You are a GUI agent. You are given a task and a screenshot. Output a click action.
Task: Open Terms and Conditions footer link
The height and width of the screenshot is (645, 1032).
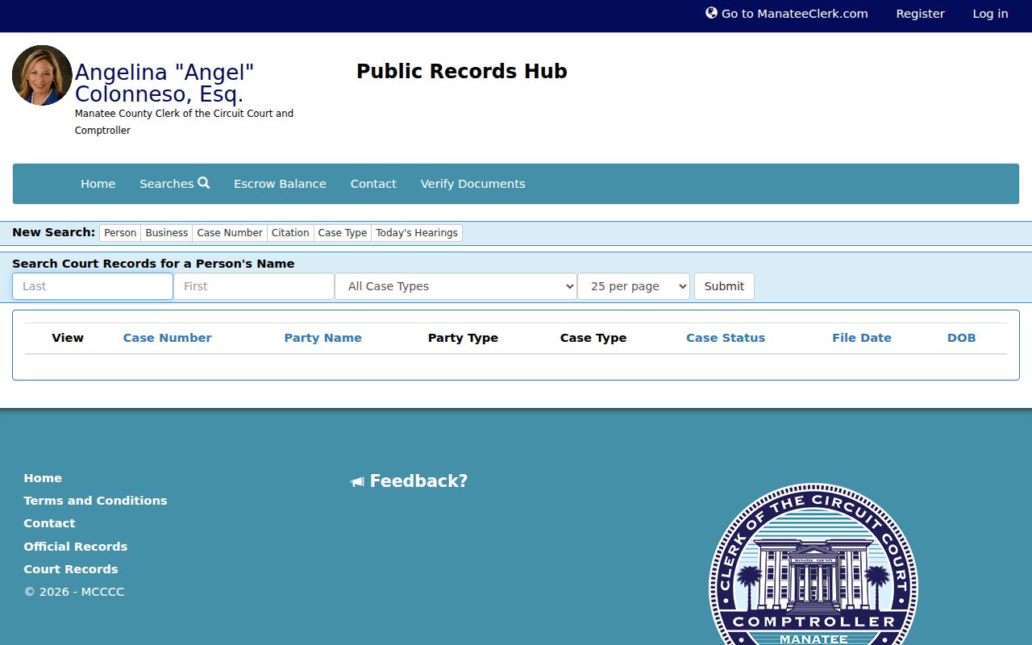(95, 501)
